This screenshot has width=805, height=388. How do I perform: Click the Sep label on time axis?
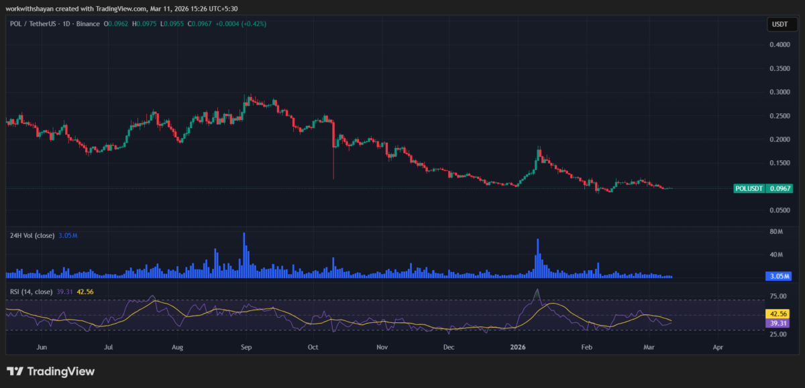[x=246, y=348]
